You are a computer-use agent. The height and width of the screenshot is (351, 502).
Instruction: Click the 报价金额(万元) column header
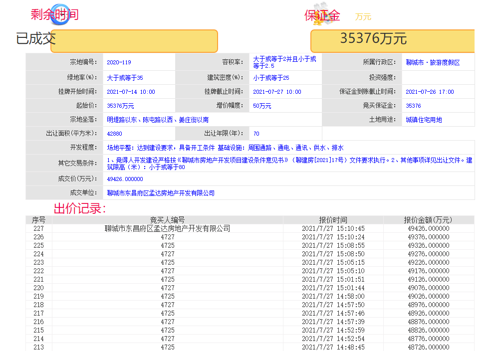(x=428, y=220)
